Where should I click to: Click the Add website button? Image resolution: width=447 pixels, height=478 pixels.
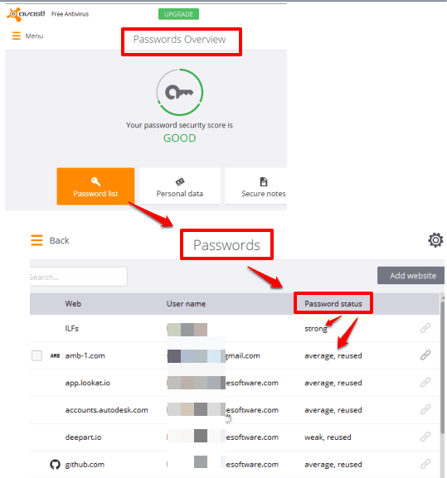(x=411, y=276)
